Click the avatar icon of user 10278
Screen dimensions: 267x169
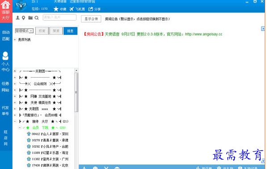tap(29, 140)
